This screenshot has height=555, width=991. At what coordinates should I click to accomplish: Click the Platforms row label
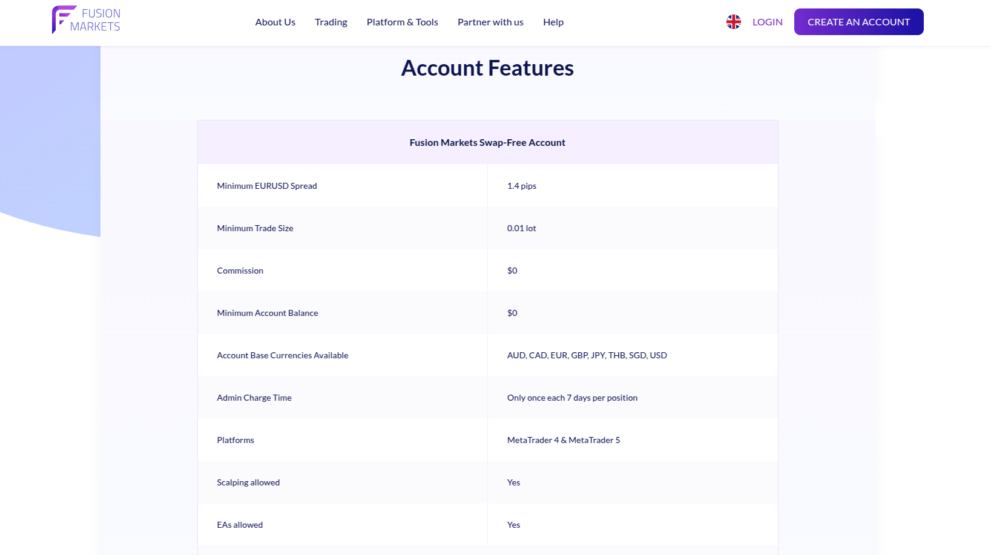point(235,440)
